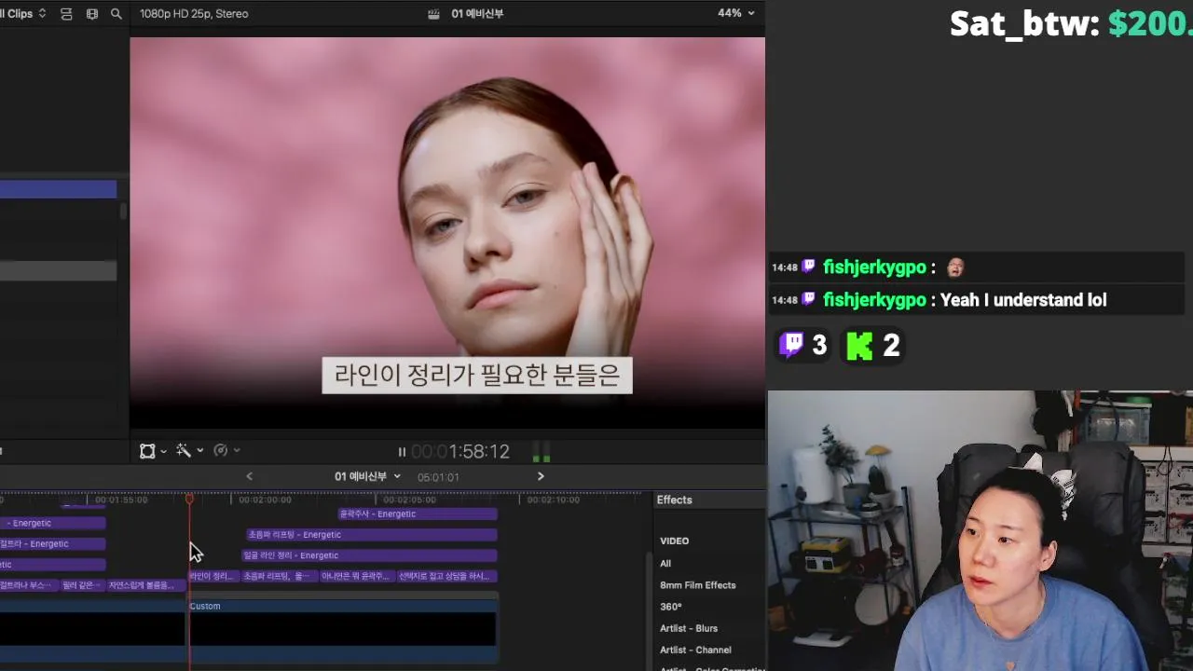Click the 라인이 정리가 필요한 분들은 subtitle in viewer
The width and height of the screenshot is (1193, 671).
(x=477, y=376)
